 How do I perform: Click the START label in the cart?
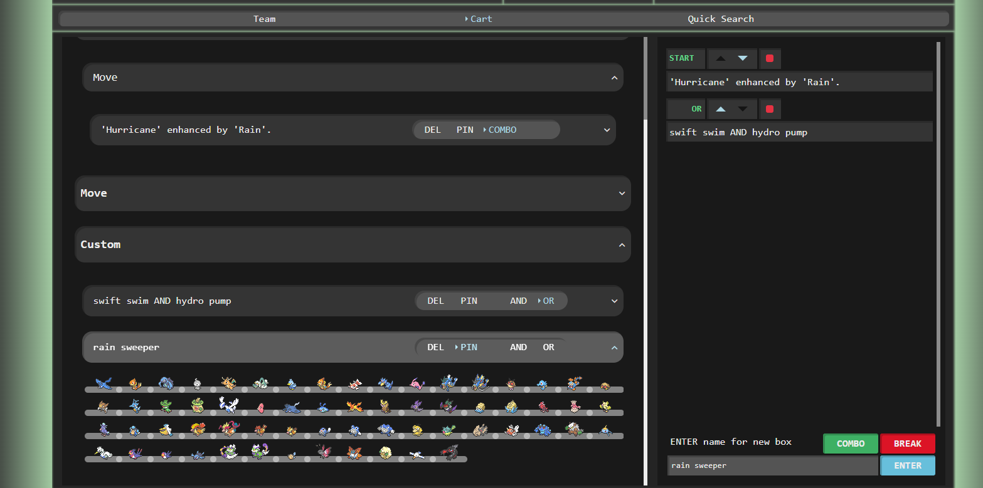pyautogui.click(x=682, y=58)
